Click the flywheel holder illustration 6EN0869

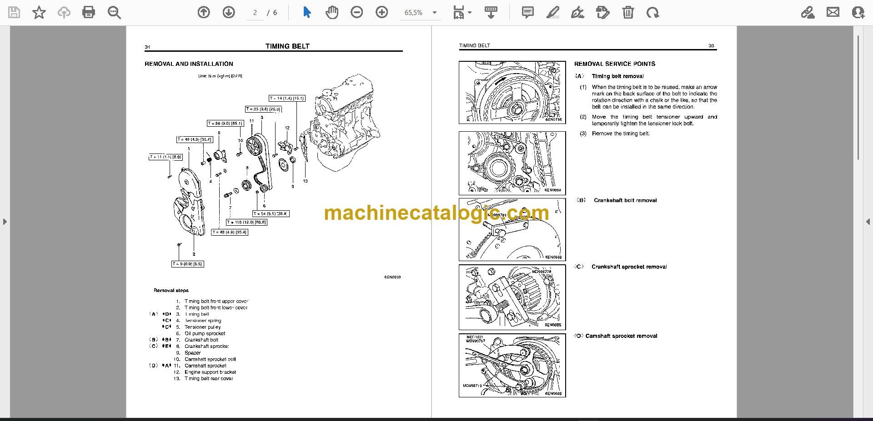[x=512, y=229]
